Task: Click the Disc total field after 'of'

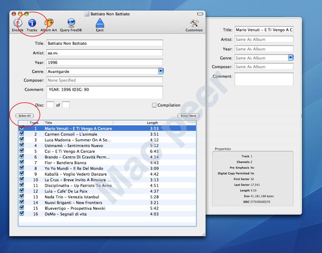Action: [x=66, y=105]
